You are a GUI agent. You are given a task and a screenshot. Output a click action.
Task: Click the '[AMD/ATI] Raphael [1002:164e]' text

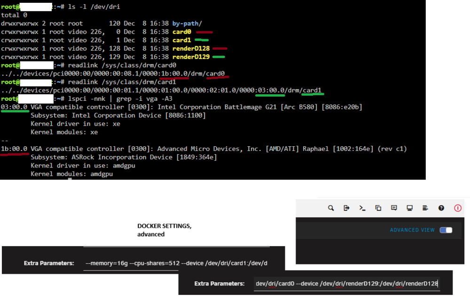click(320, 149)
